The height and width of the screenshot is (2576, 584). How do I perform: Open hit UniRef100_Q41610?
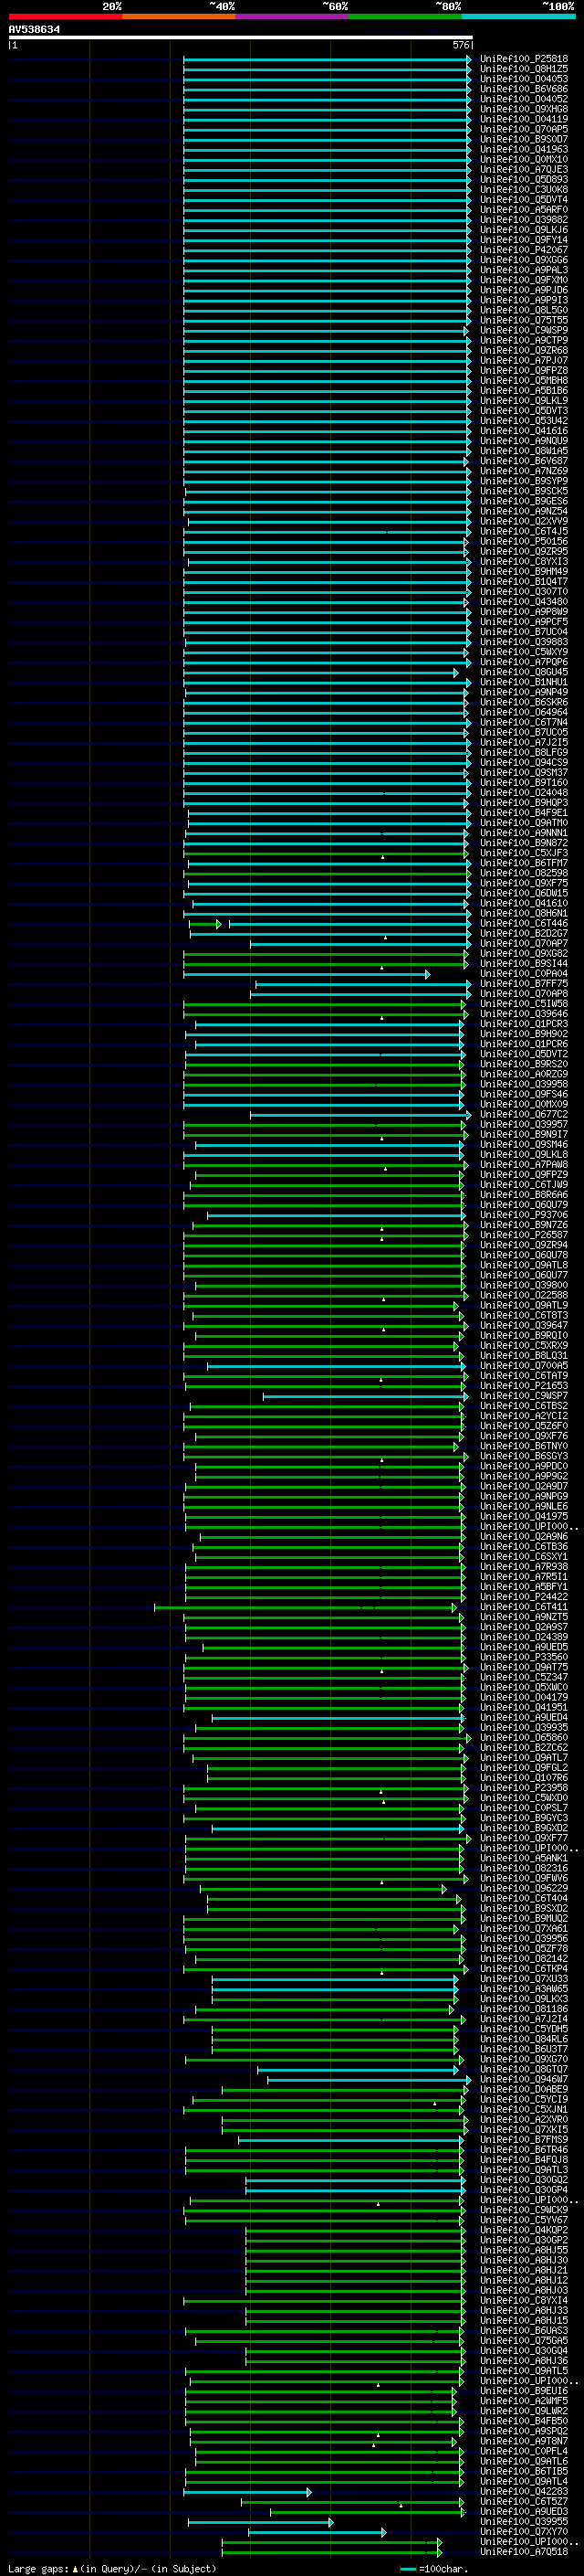coord(524,903)
